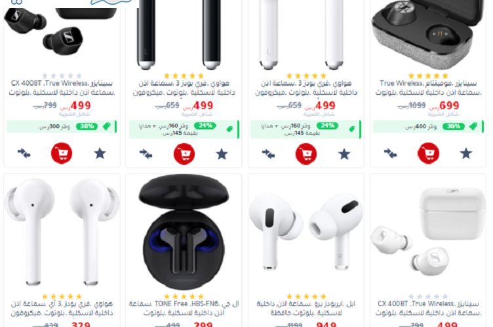The width and height of the screenshot is (493, 327).
Task: Add white Huawei FreeBuds 3 to cart
Action: click(306, 154)
